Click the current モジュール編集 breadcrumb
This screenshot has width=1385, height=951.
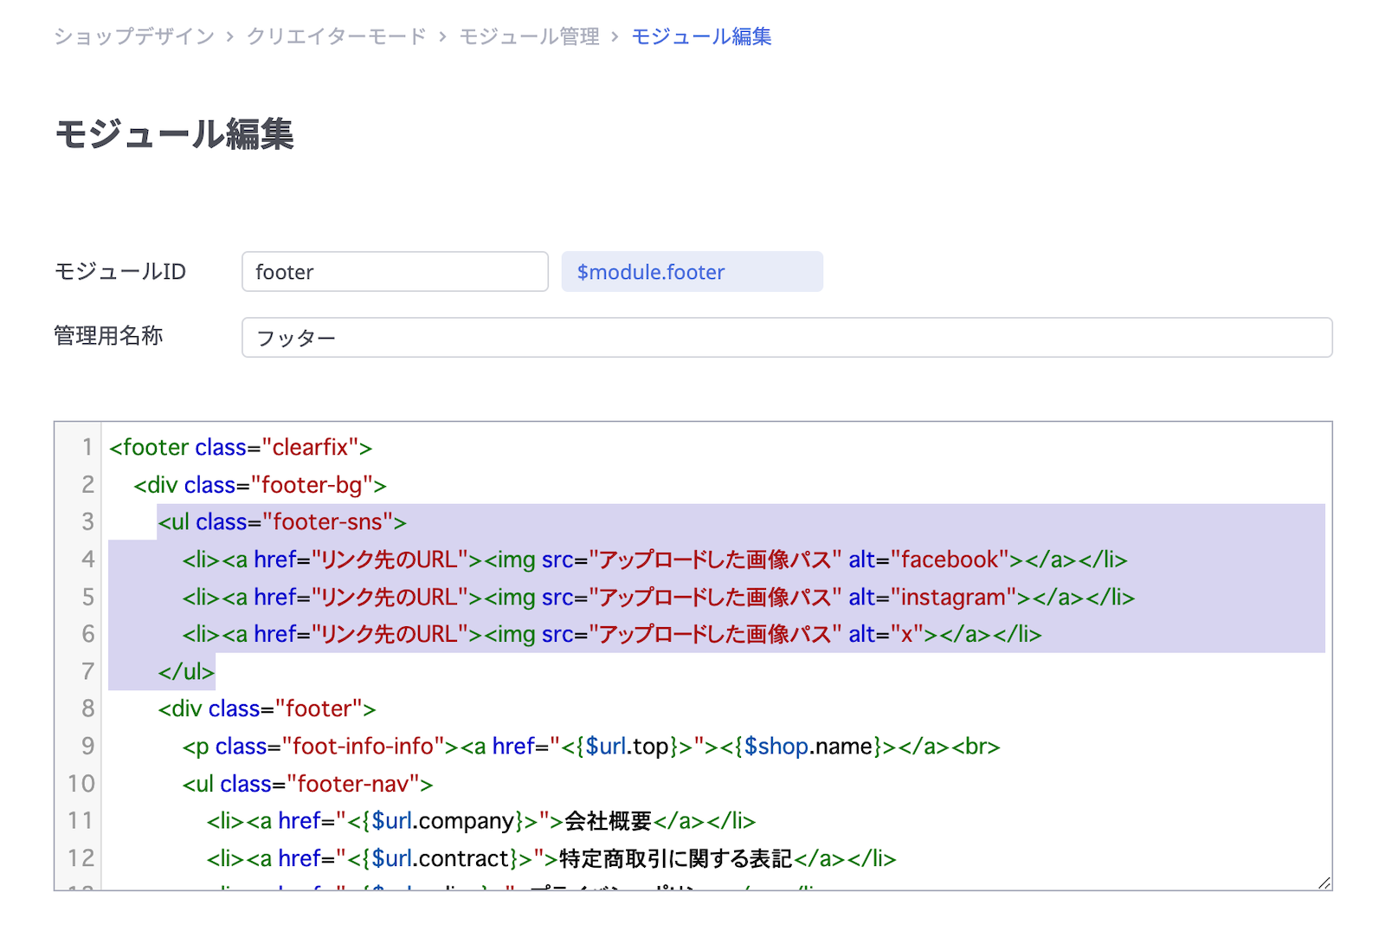pos(701,36)
